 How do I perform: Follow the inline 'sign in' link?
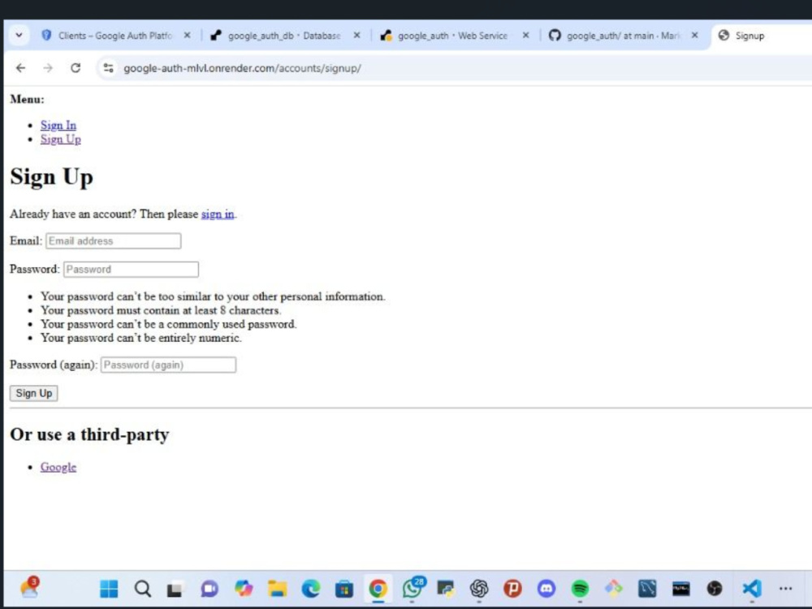218,214
